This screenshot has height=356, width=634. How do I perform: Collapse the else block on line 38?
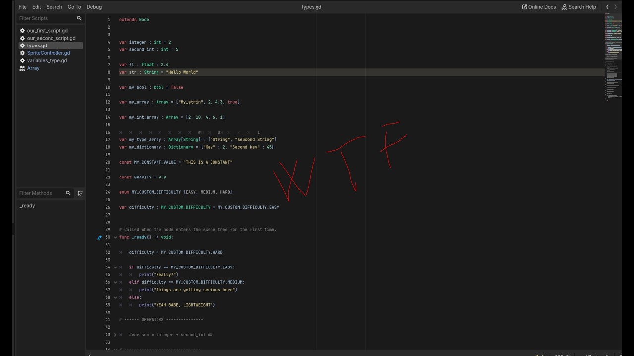pos(115,298)
